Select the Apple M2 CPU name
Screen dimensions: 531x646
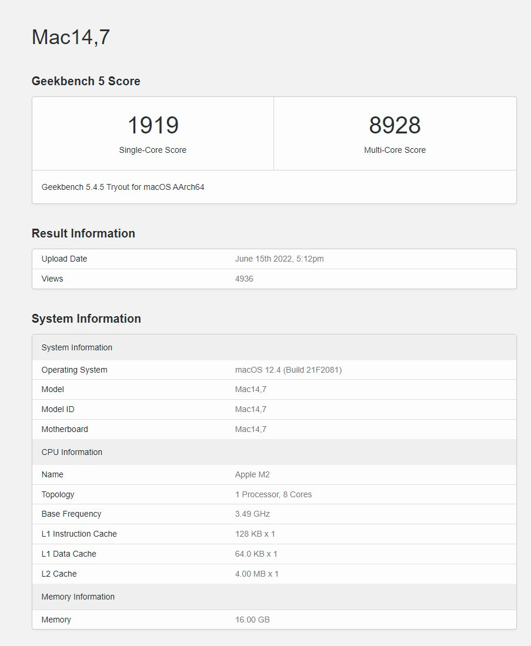coord(252,474)
